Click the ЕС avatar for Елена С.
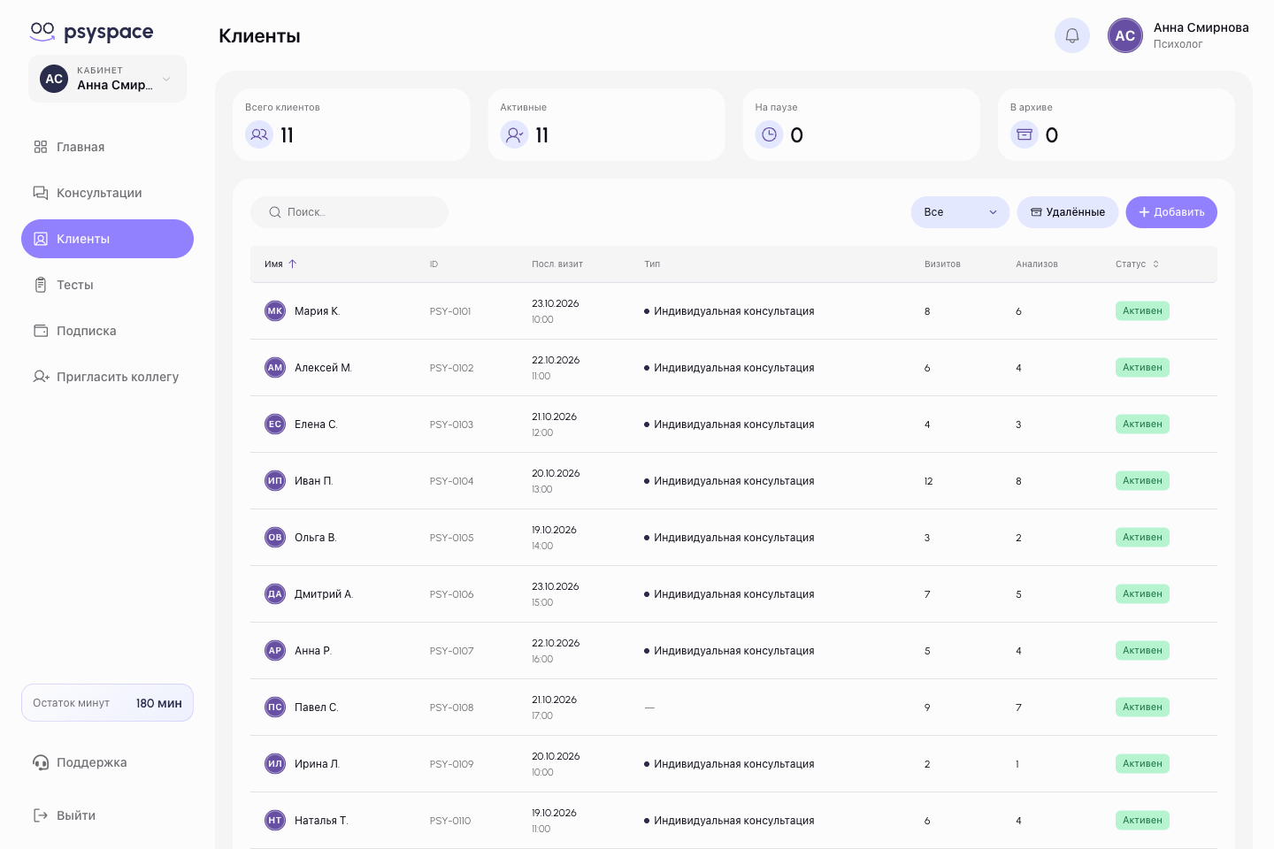This screenshot has width=1274, height=849. pos(275,424)
